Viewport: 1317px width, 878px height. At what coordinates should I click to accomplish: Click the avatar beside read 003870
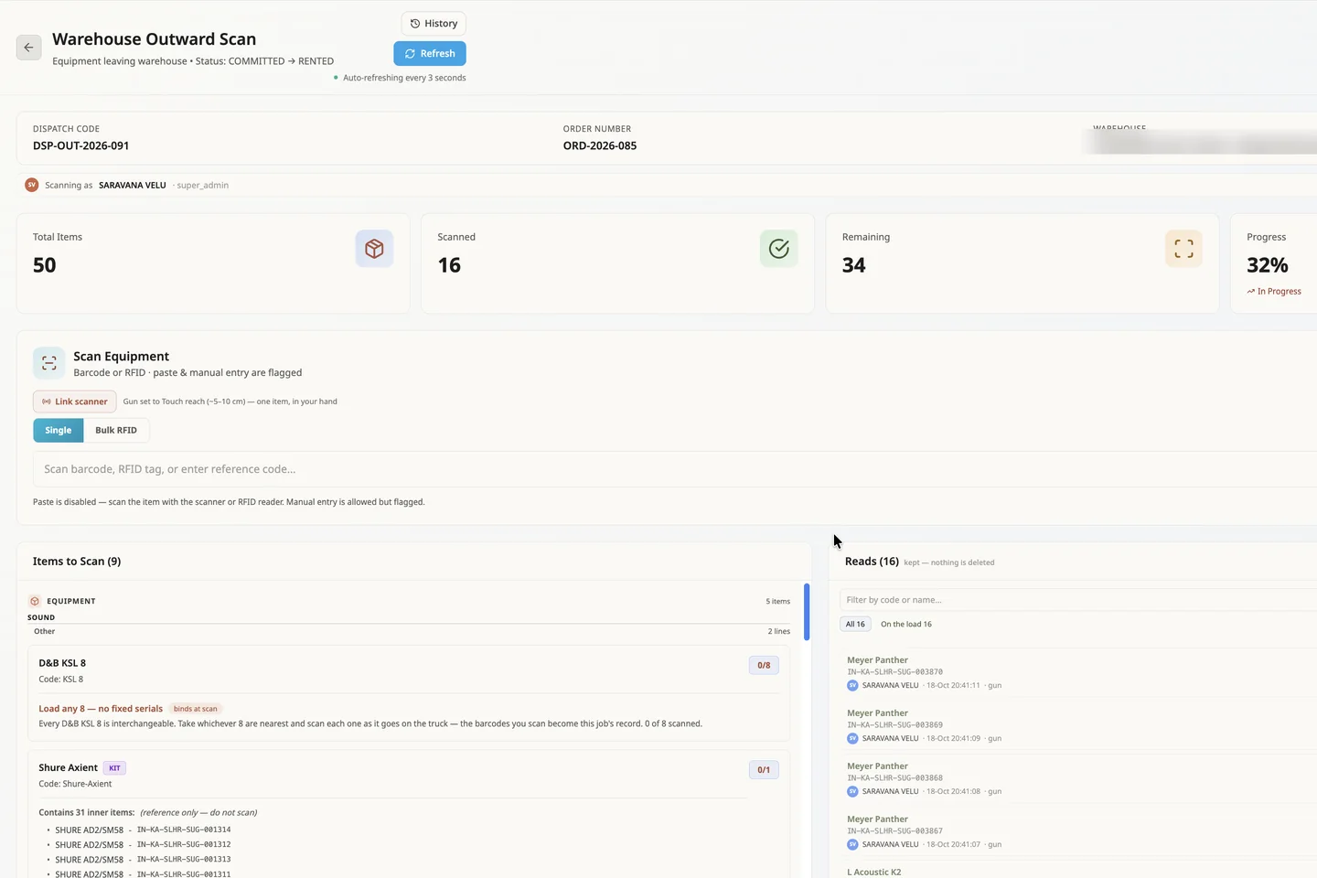coord(852,685)
